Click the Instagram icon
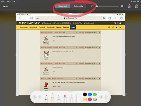 109,27
